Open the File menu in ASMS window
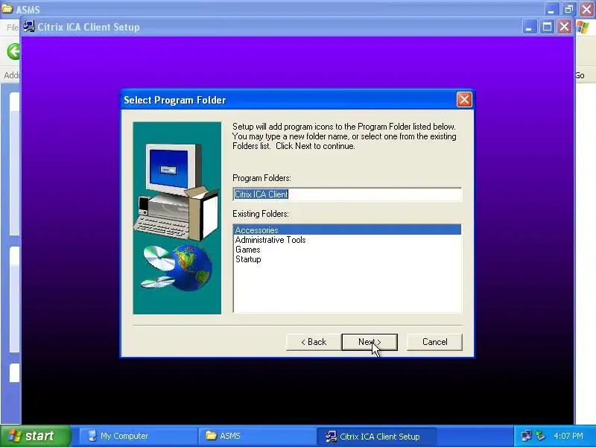 point(13,28)
